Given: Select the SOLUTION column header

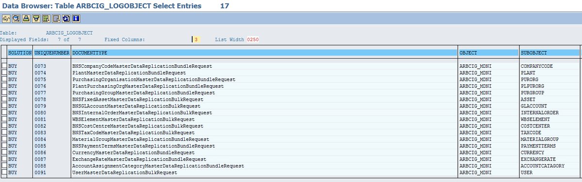Looking at the screenshot, I should 20,52.
